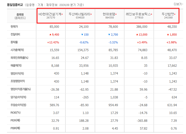The image size is (186, 134).
Task: Select the 현재가 row label
Action: click(14, 26)
